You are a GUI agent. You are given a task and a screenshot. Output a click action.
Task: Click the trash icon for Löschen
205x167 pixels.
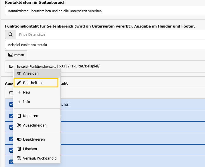pyautogui.click(x=19, y=149)
